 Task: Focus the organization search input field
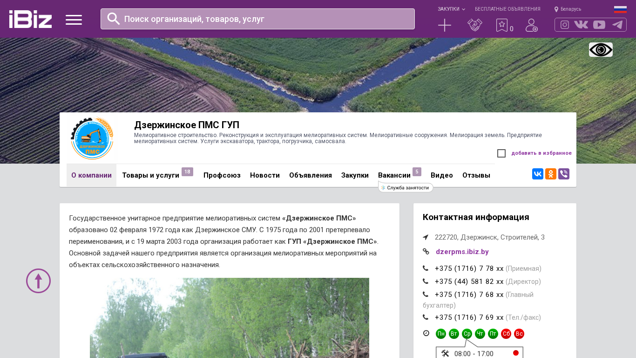pos(257,19)
